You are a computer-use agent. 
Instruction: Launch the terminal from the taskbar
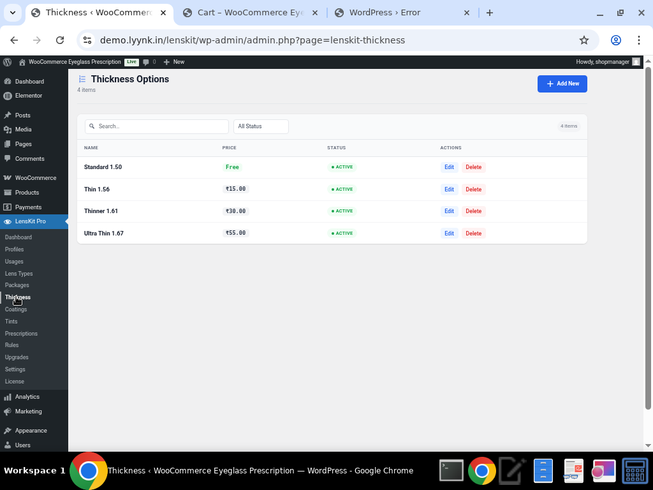(451, 471)
